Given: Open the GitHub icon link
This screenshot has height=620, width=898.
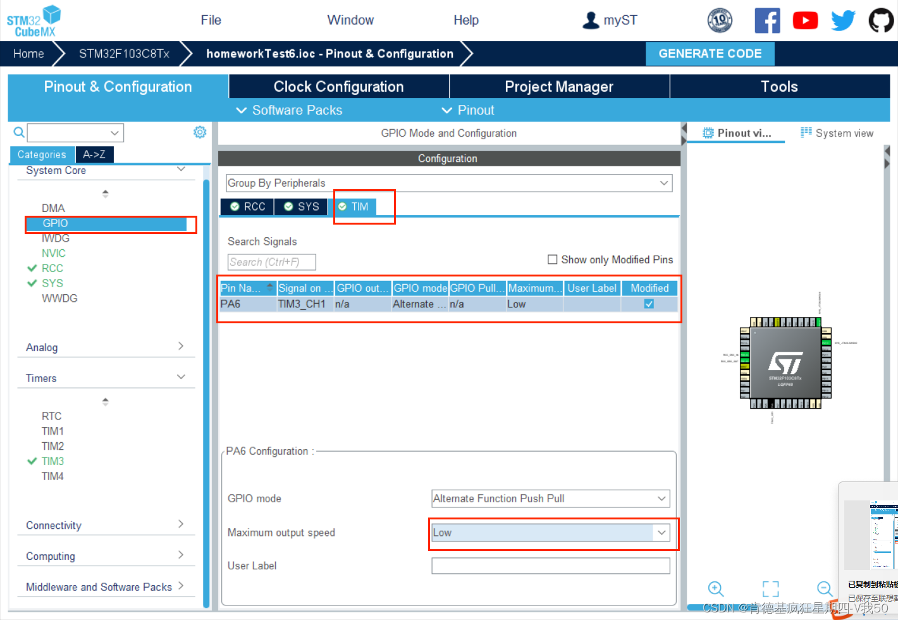Looking at the screenshot, I should (x=881, y=20).
